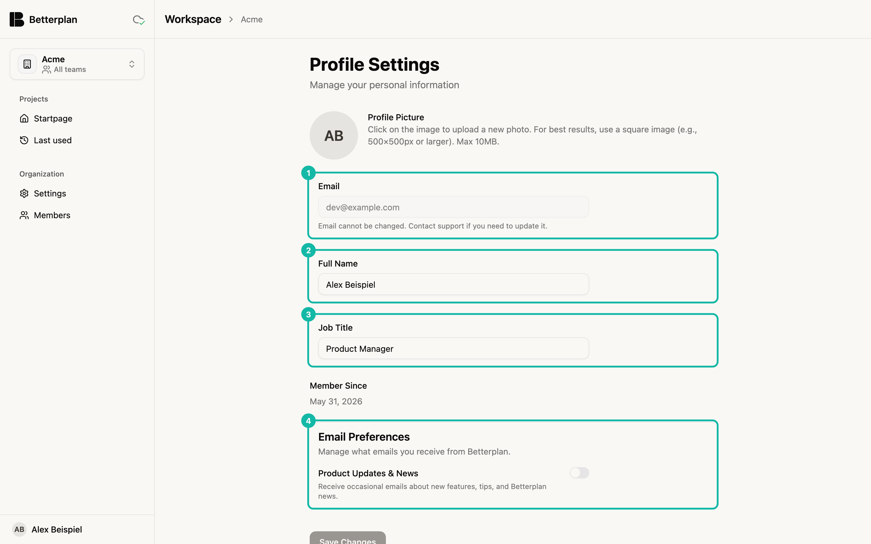Upload a photo via the AB profile picture
The height and width of the screenshot is (544, 871).
334,135
